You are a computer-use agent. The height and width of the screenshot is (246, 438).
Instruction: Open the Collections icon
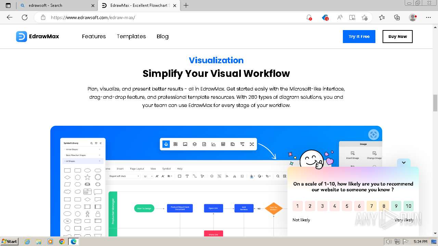397,17
